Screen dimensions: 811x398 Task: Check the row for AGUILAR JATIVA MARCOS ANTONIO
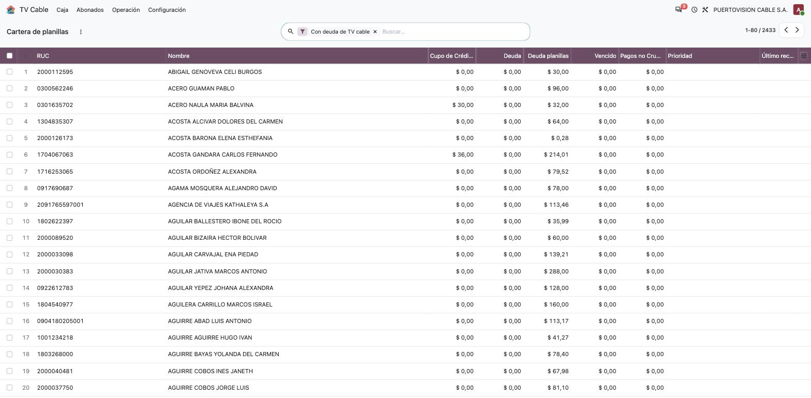pos(9,271)
